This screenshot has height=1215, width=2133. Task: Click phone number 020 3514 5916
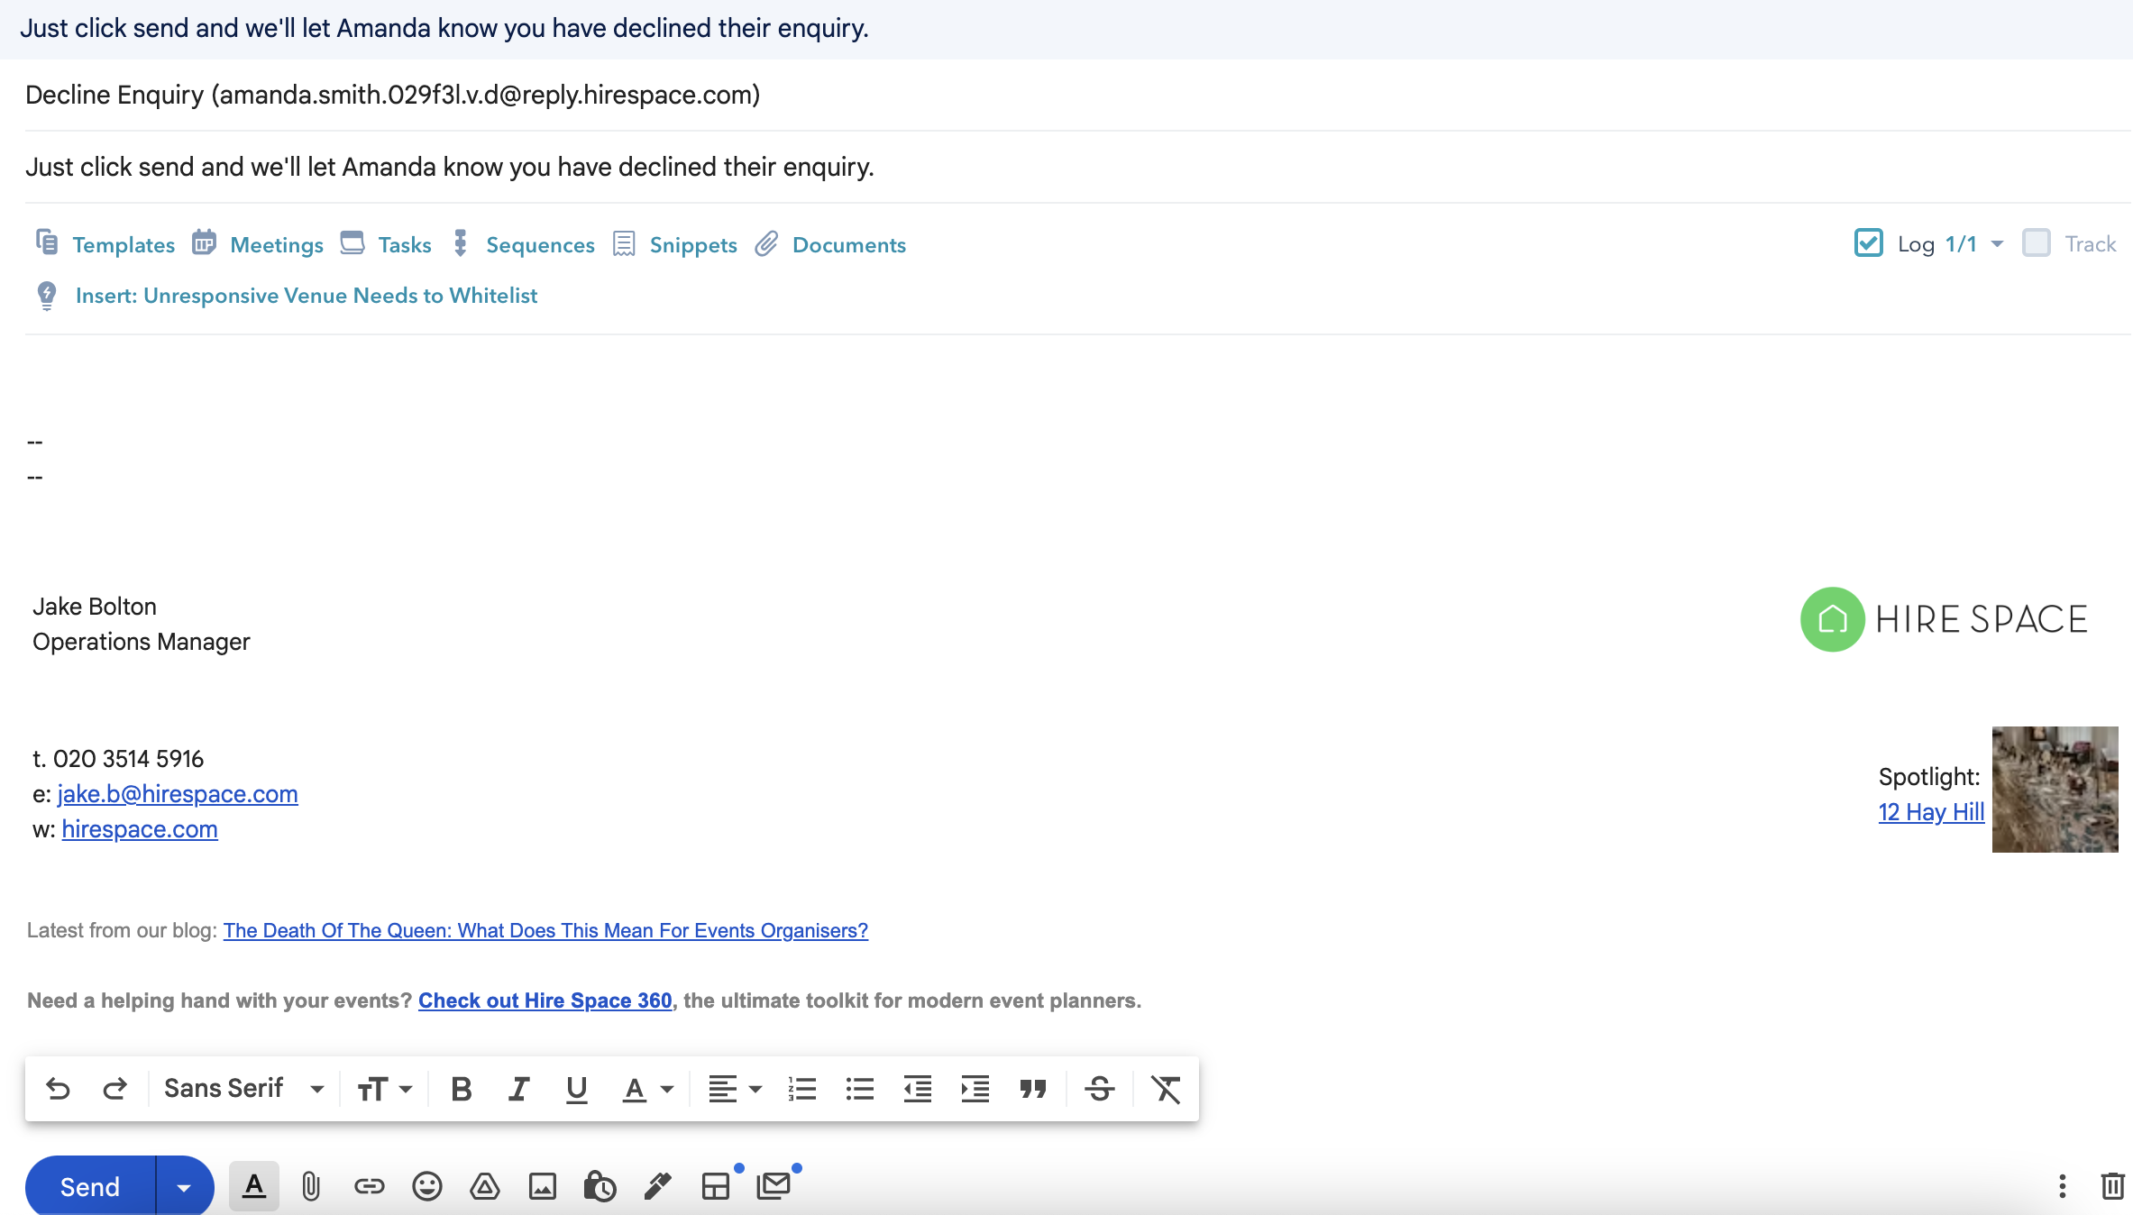[x=129, y=759]
